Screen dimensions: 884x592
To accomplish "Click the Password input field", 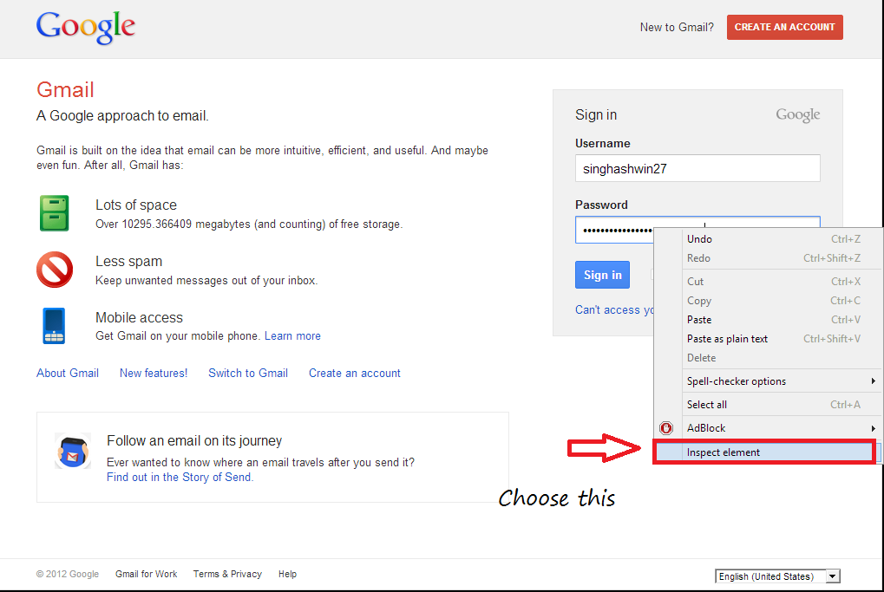I will tap(614, 230).
